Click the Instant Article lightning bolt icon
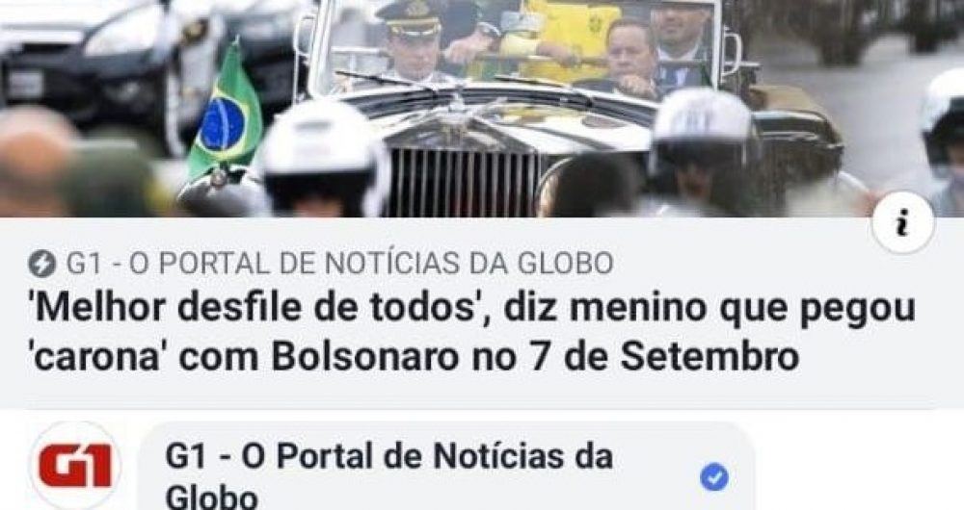 pyautogui.click(x=41, y=264)
